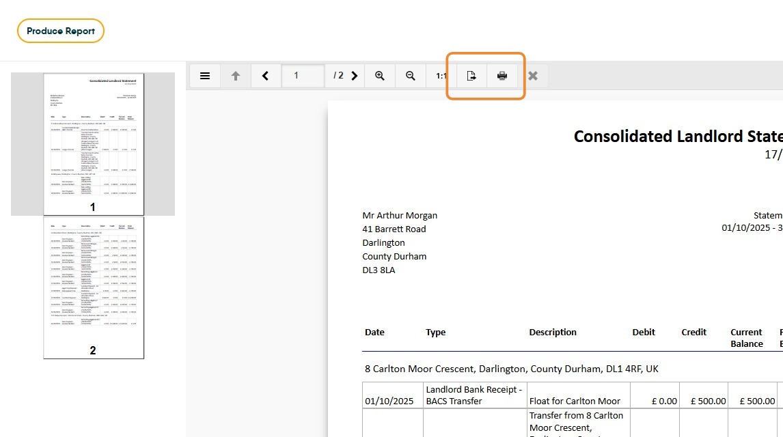Viewport: 783px width, 437px height.
Task: Click the export document icon
Action: (x=471, y=76)
